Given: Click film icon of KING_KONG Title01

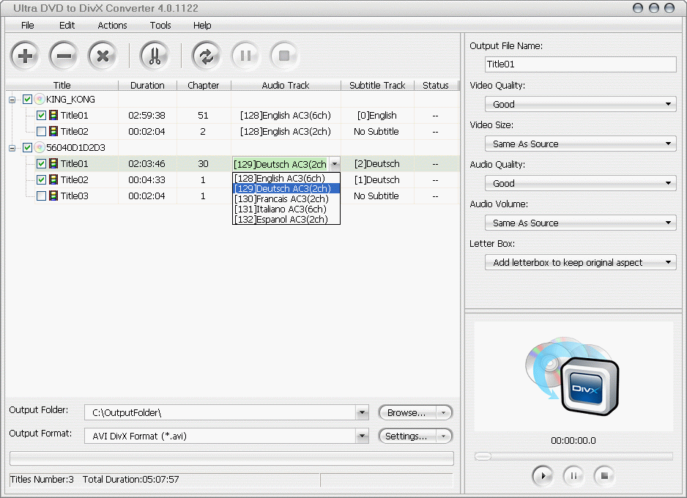Looking at the screenshot, I should coord(53,115).
